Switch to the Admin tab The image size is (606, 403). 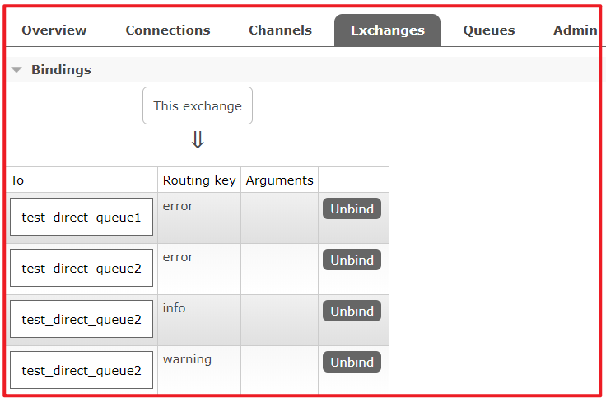click(575, 30)
